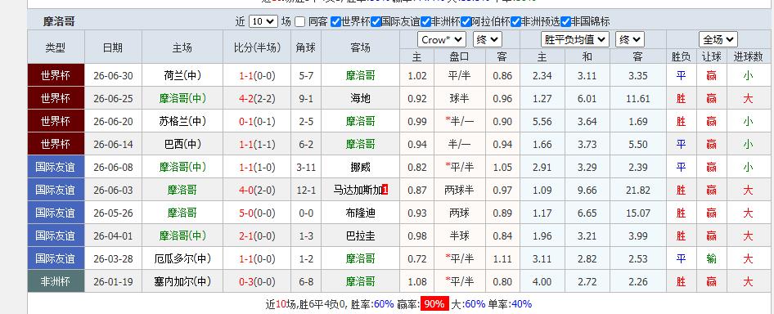Click the red 90% win rate badge
Screen dimensions: 774x314
434,303
